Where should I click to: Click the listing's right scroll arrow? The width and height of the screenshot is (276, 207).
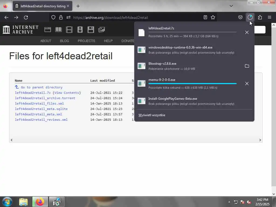click(260, 140)
